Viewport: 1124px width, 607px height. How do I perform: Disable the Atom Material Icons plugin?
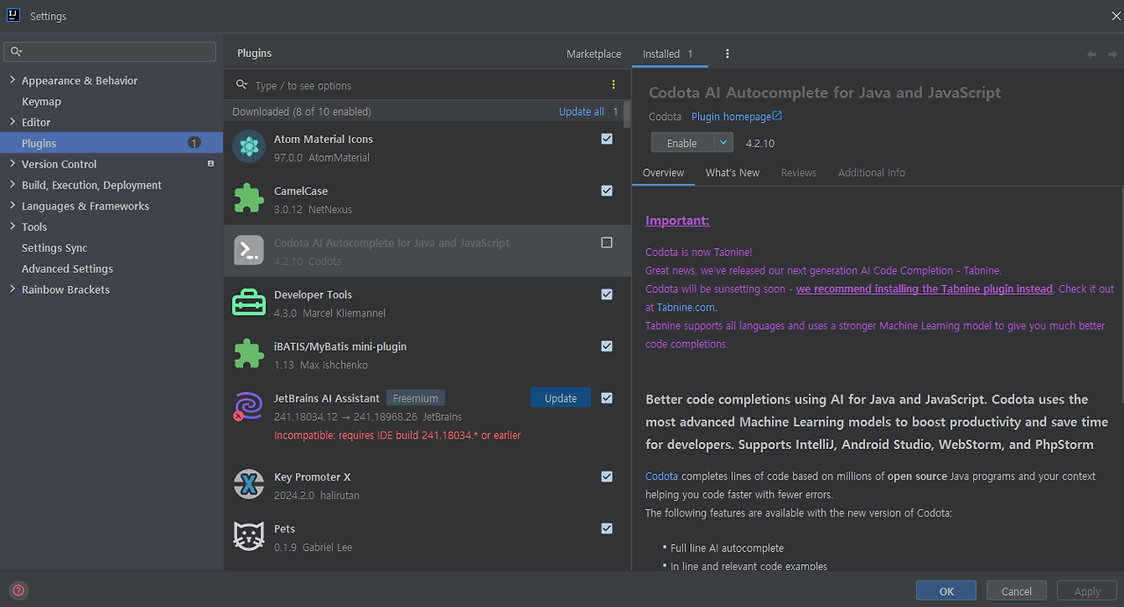tap(607, 139)
